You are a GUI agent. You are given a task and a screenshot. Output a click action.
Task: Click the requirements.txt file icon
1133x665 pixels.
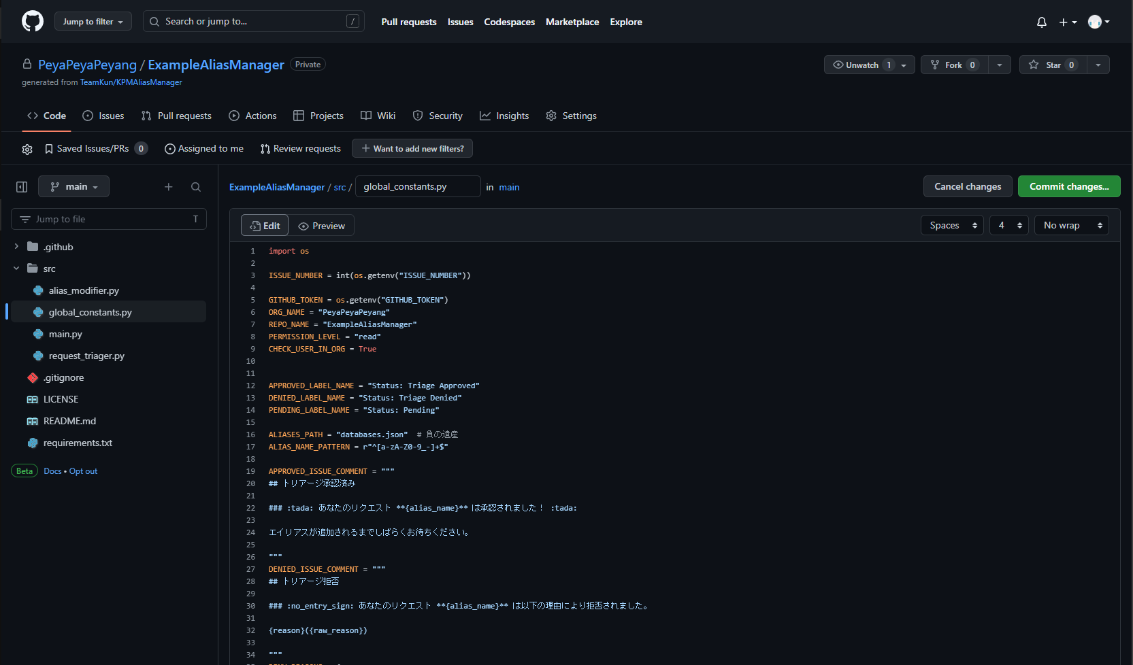[33, 443]
